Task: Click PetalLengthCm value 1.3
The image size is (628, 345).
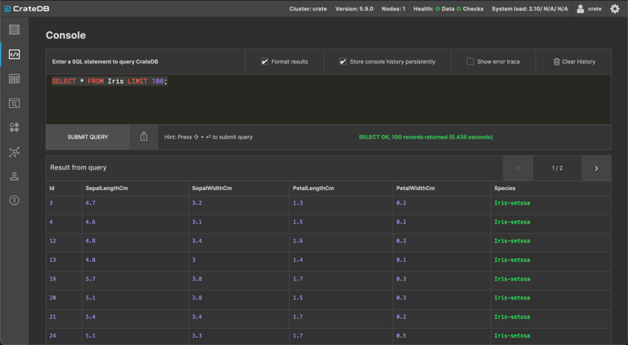Action: pyautogui.click(x=298, y=203)
